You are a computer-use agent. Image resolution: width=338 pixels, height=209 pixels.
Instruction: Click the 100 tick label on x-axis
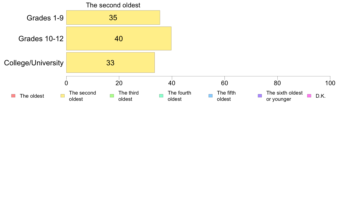[330, 83]
